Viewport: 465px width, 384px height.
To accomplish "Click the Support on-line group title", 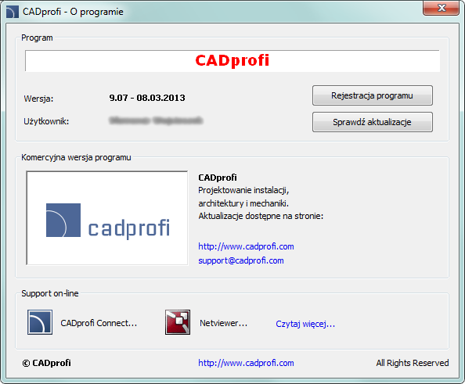I will tap(50, 293).
